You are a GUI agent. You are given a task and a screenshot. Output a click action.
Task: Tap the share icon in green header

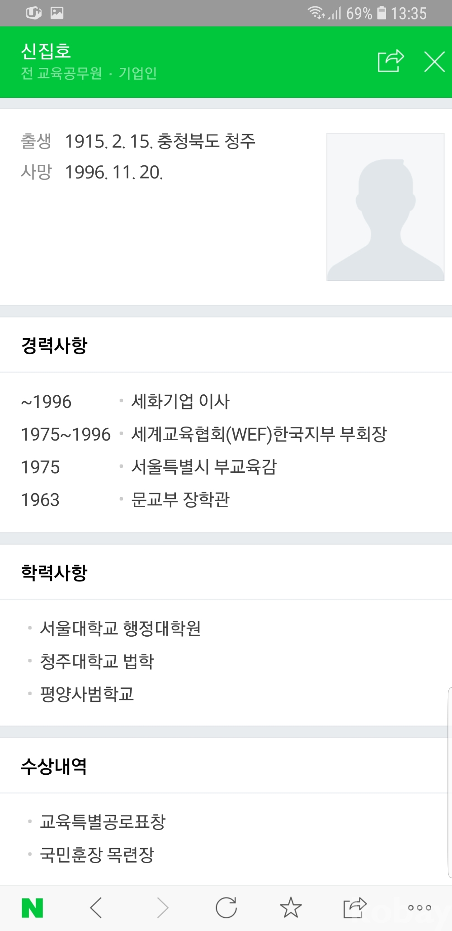click(x=391, y=61)
